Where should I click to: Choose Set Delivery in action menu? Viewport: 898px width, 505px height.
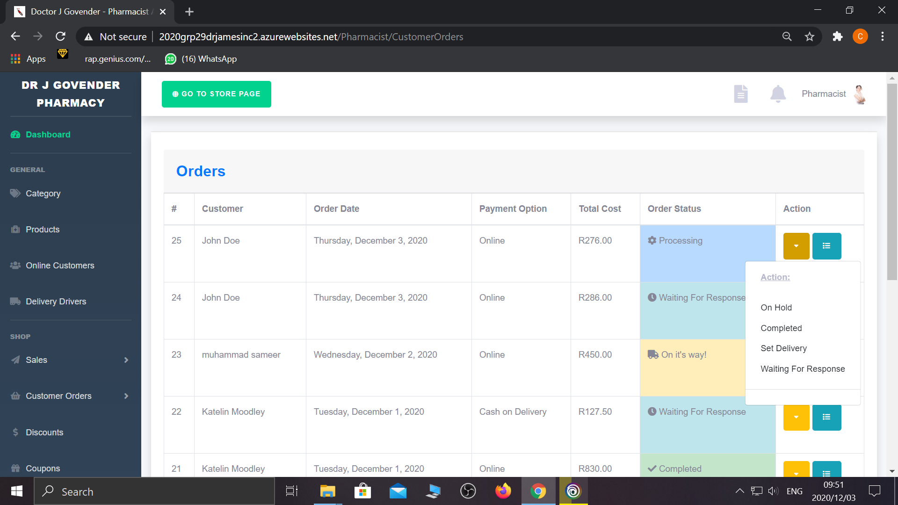point(783,348)
